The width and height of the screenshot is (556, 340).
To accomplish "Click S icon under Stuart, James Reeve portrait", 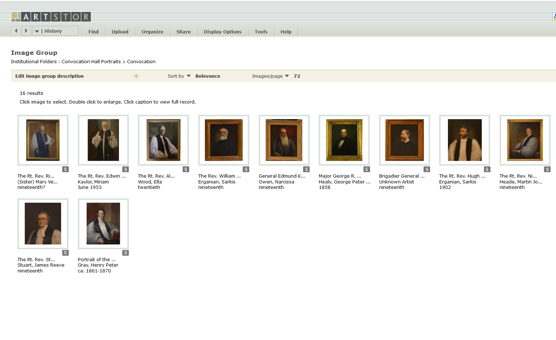I will point(65,253).
